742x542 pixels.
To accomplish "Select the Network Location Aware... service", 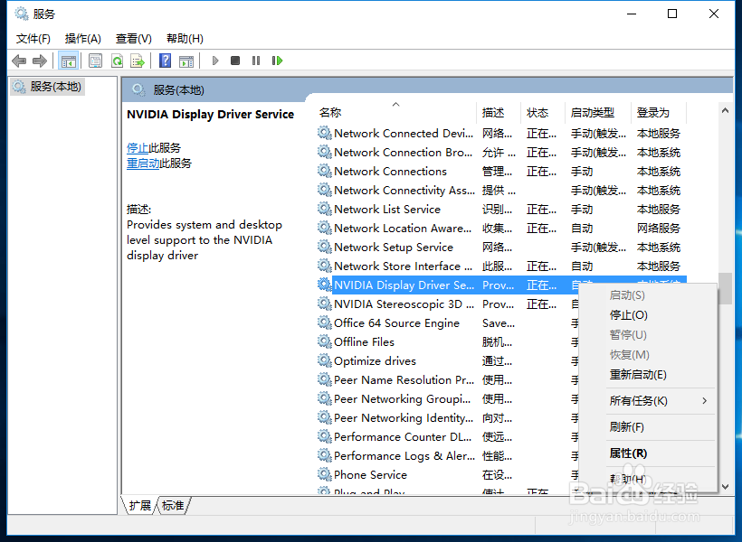I will [501, 228].
